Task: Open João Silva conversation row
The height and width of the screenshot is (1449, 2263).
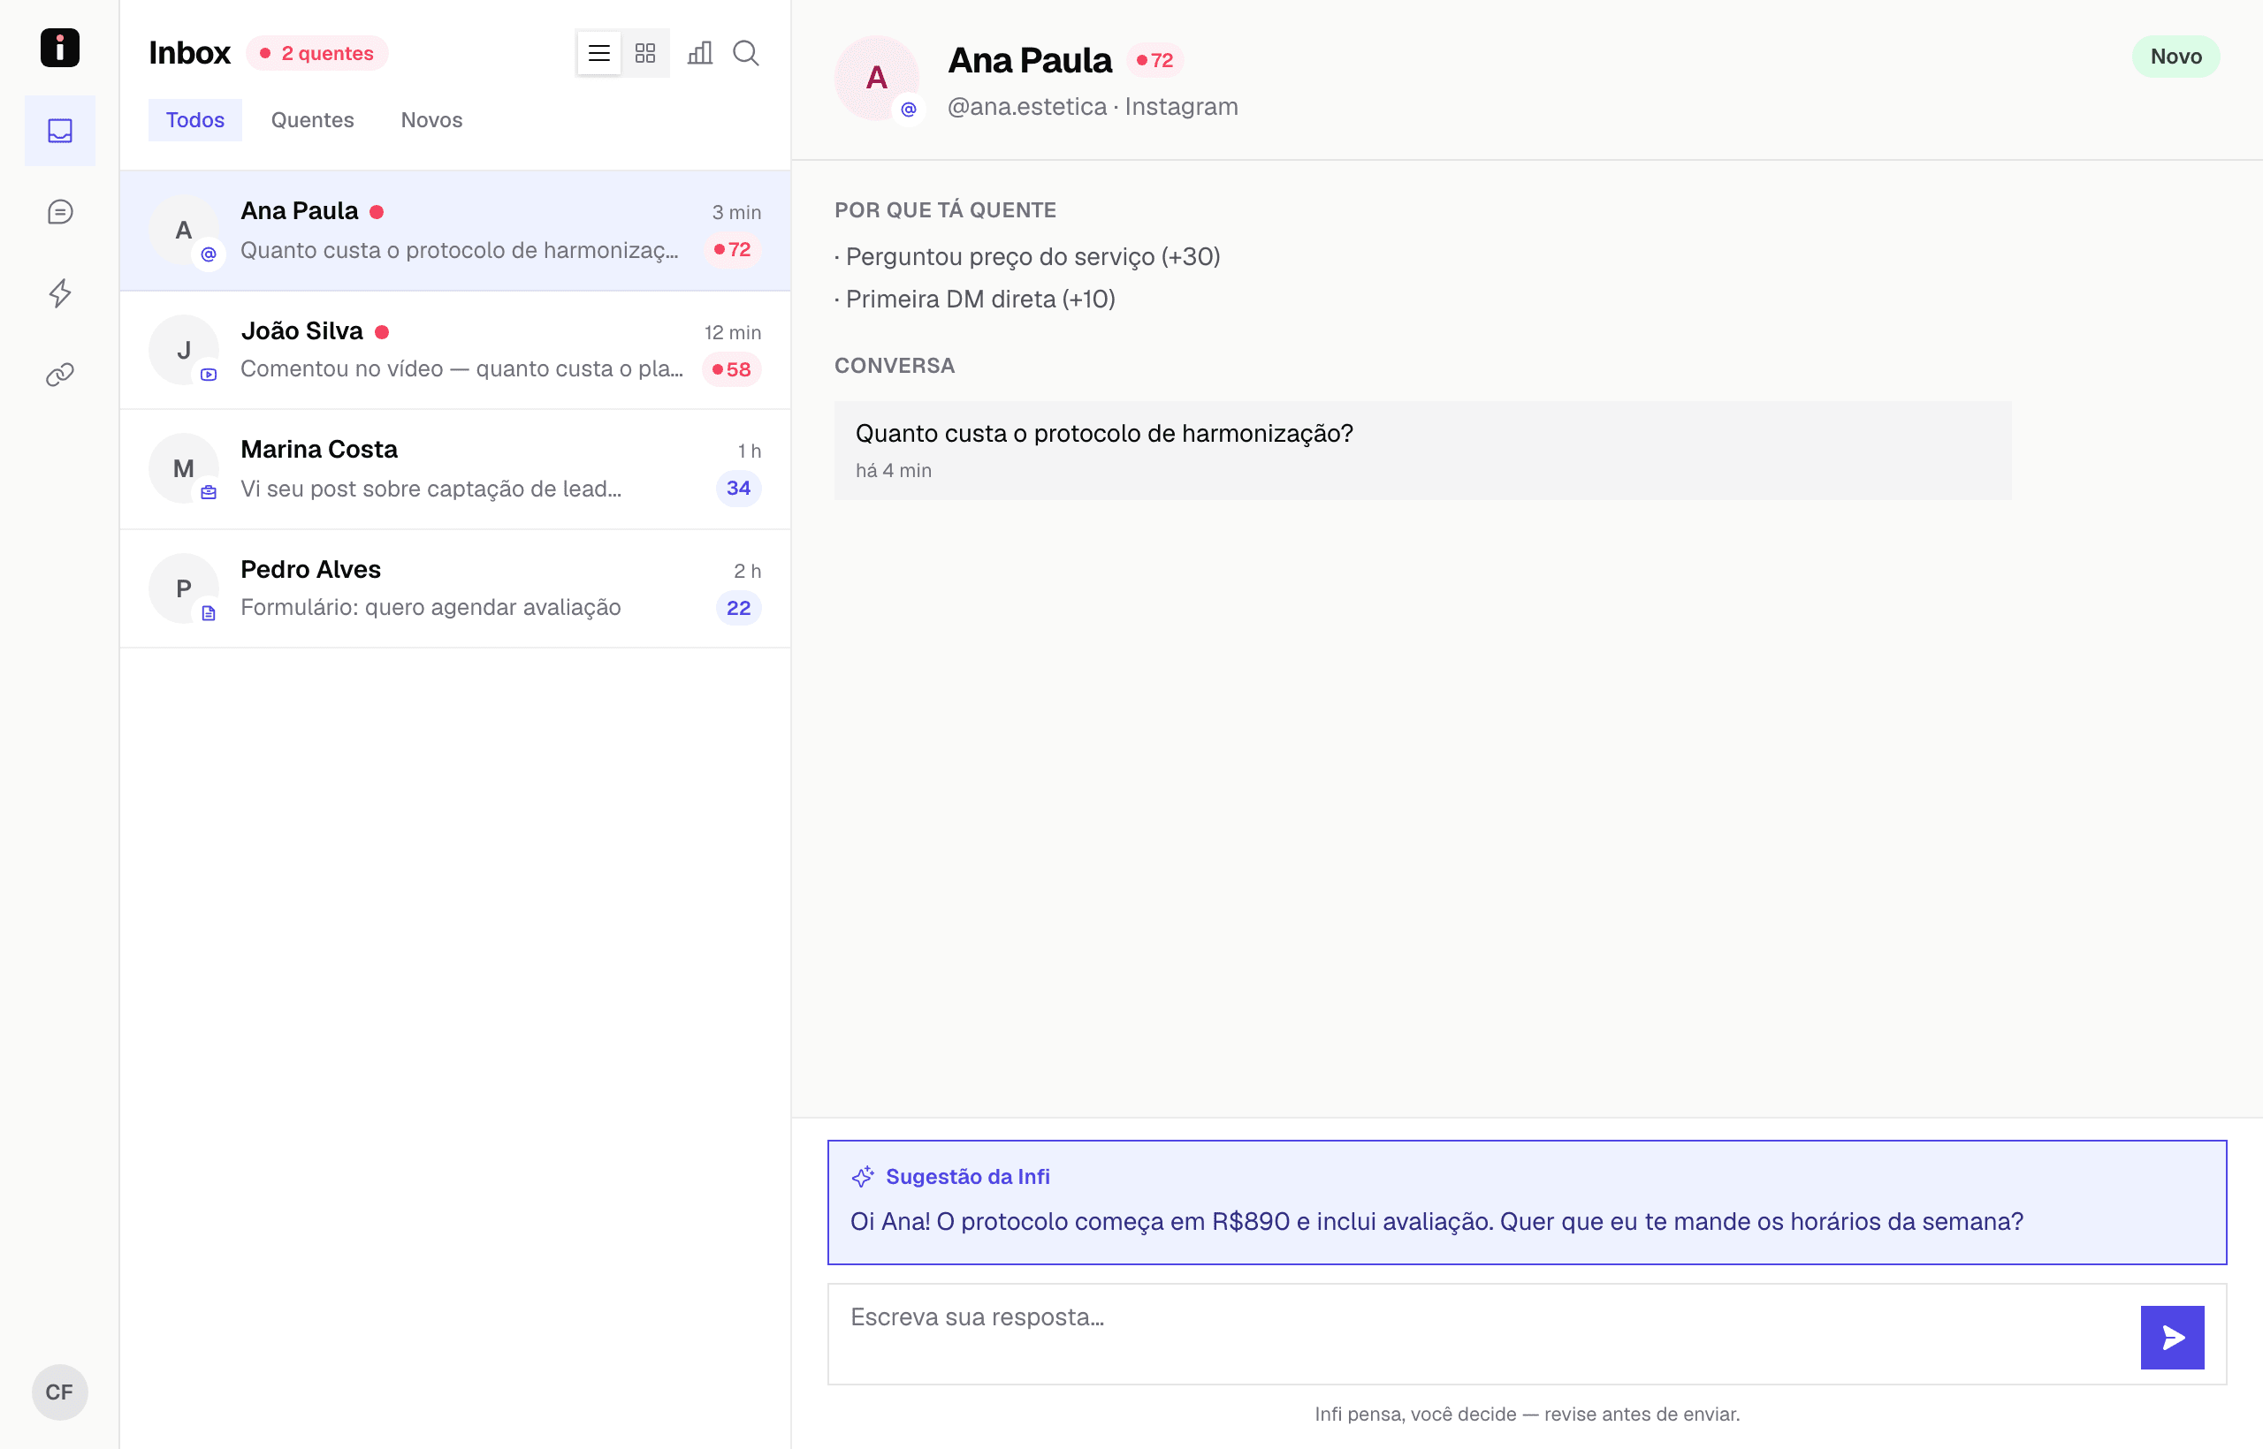Action: click(454, 350)
